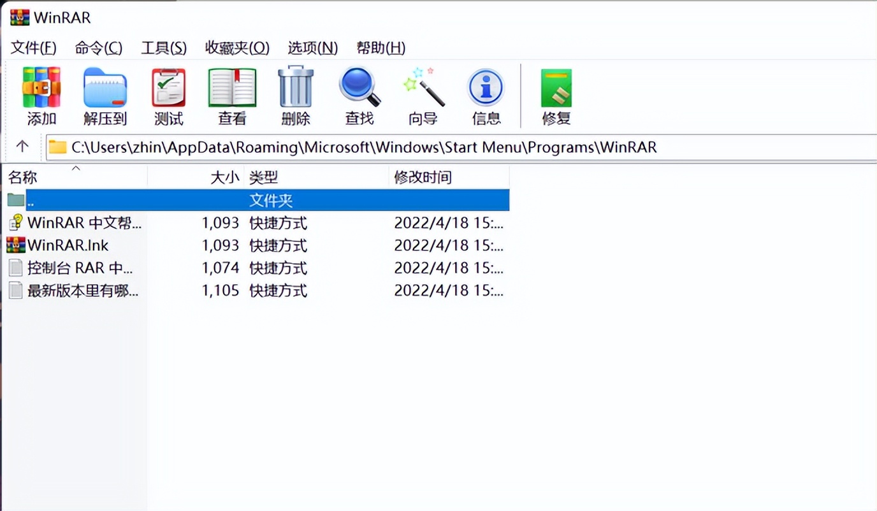Screen dimensions: 877x511
Task: Open the 工具 (Tools) menu
Action: (163, 48)
